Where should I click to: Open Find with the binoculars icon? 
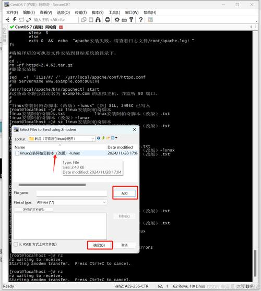[98, 20]
